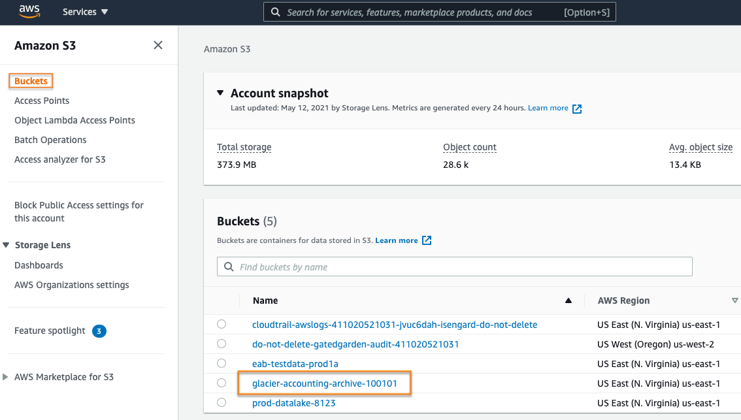The width and height of the screenshot is (741, 420).
Task: Focus the top AWS search field
Action: coord(440,12)
